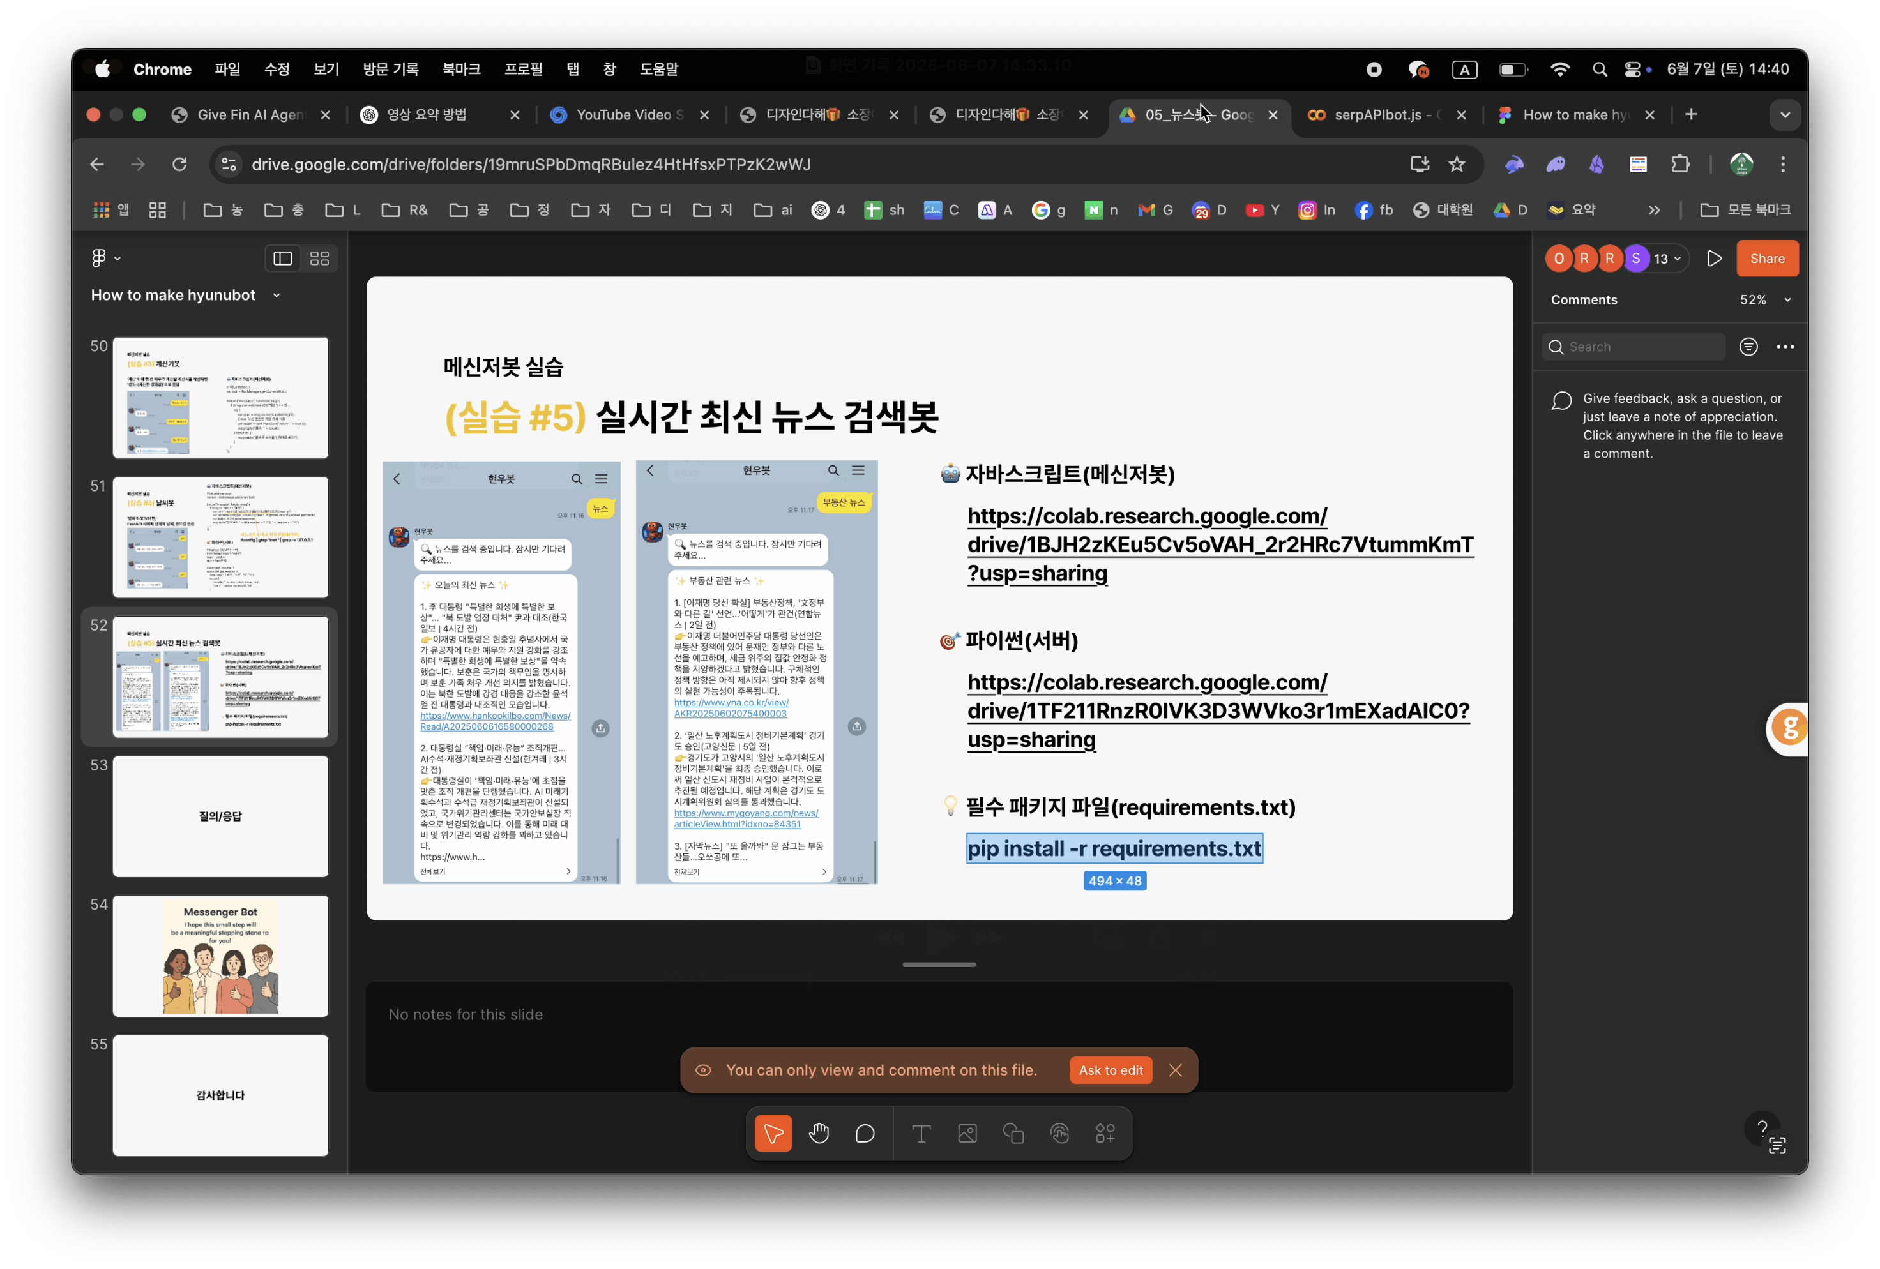
Task: Open the JavaScript colab link
Action: pyautogui.click(x=1220, y=544)
